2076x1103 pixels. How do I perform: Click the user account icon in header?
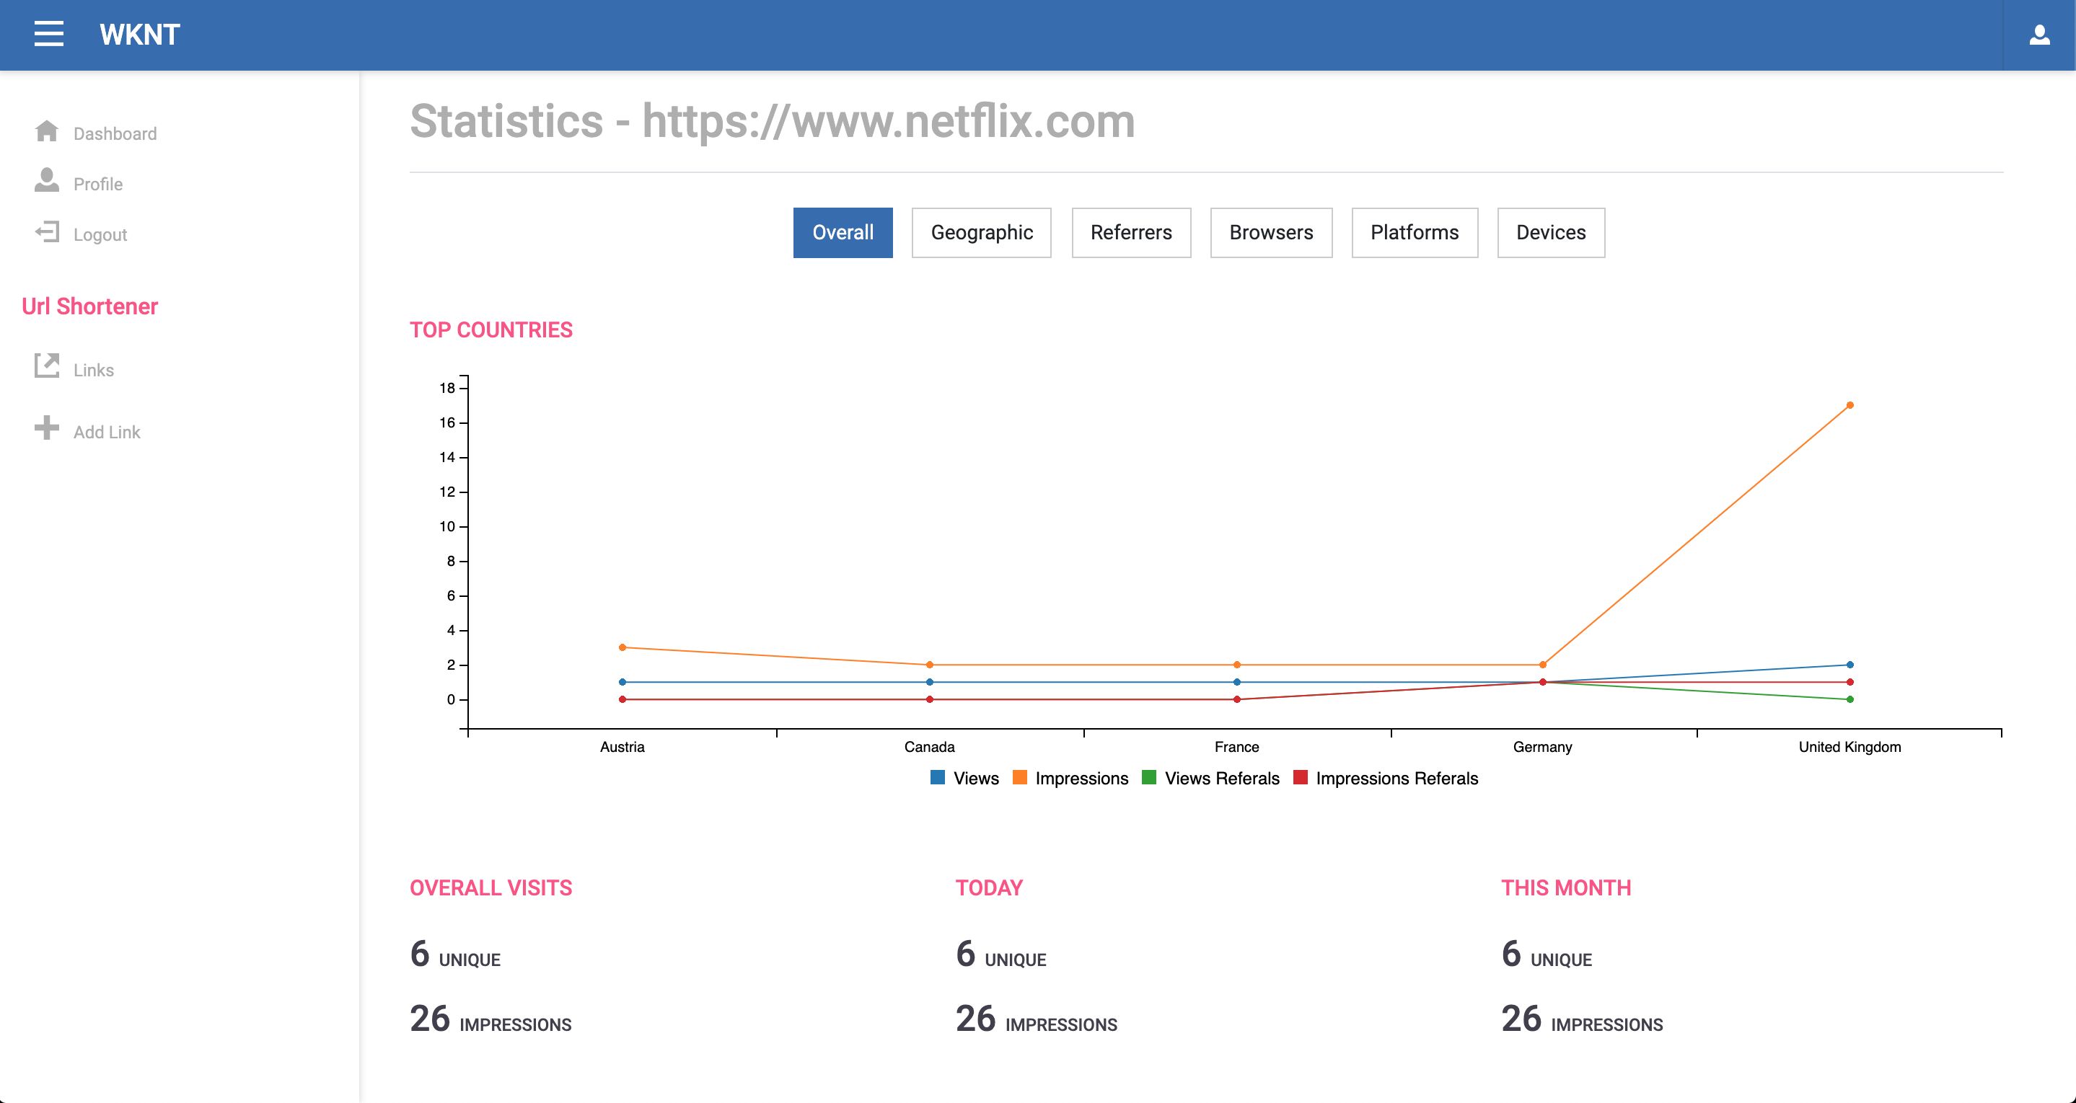pos(2039,35)
